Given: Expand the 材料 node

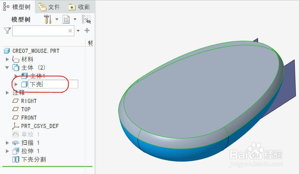Looking at the screenshot, I should click(7, 59).
